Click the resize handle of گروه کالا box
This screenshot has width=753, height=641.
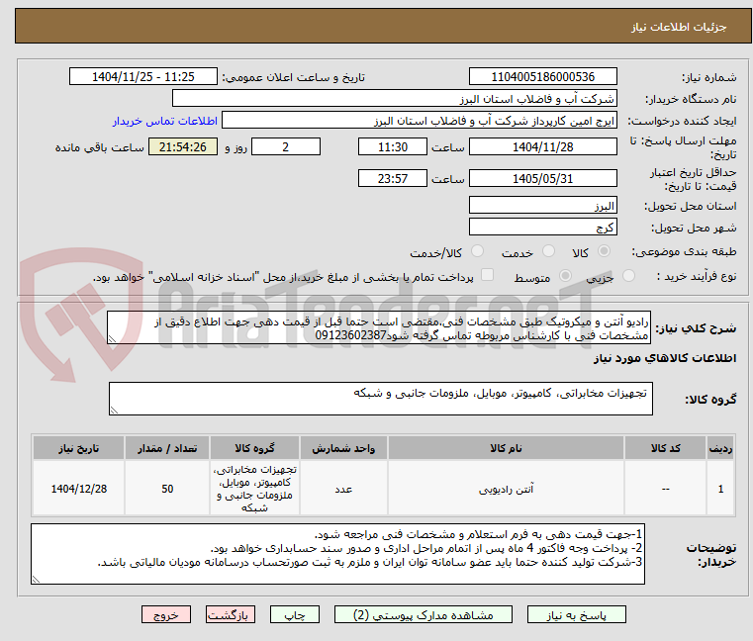[114, 411]
